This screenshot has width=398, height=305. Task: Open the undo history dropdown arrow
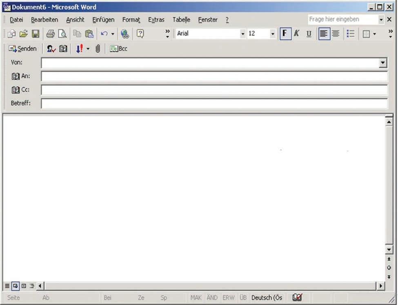tap(113, 34)
